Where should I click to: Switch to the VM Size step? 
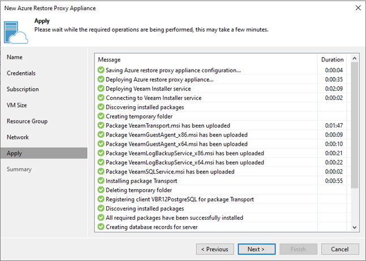[x=17, y=105]
